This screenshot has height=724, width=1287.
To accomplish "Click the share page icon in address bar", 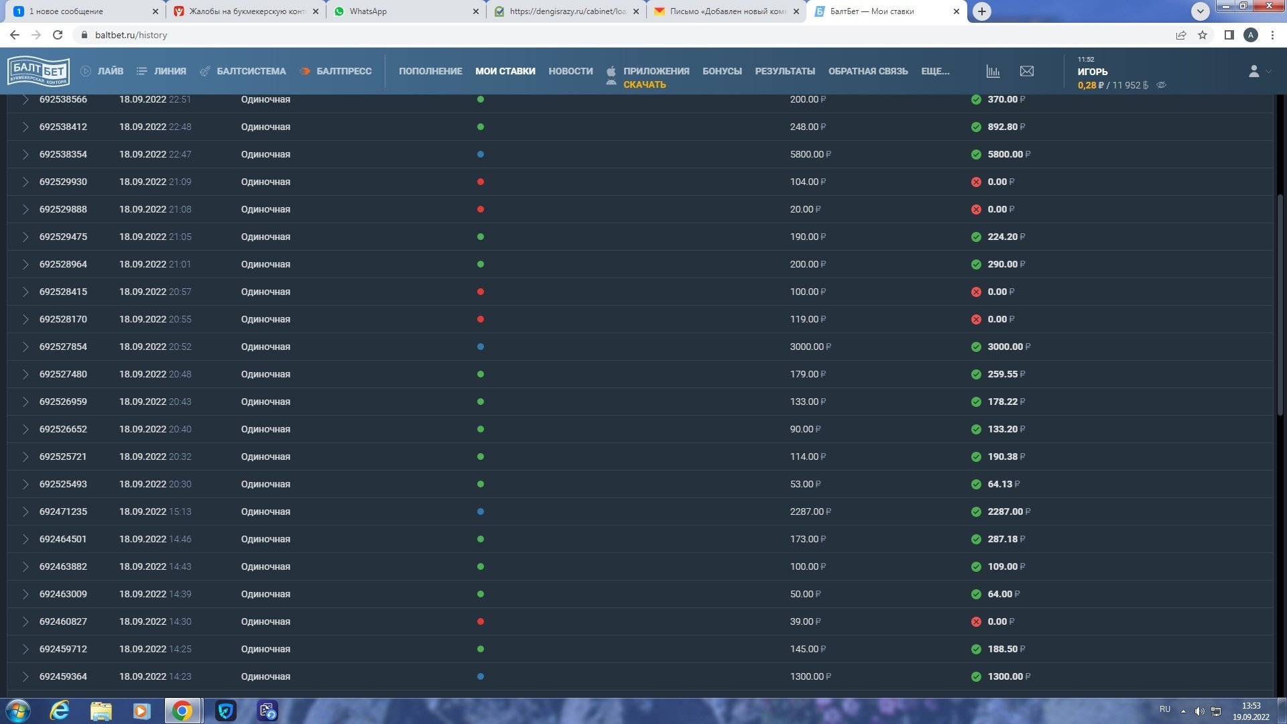I will click(1181, 35).
